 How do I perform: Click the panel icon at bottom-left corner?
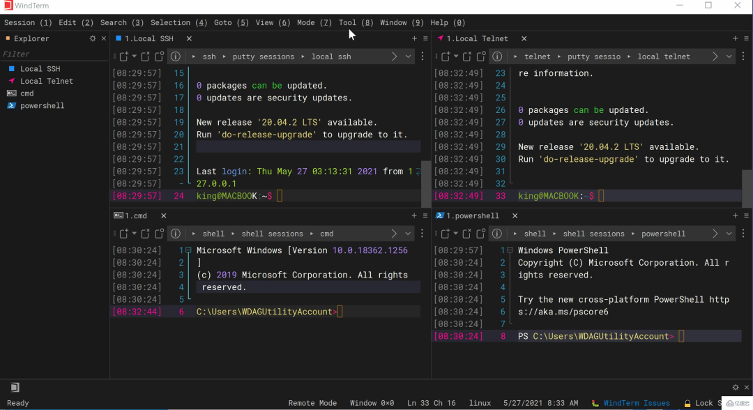[15, 387]
